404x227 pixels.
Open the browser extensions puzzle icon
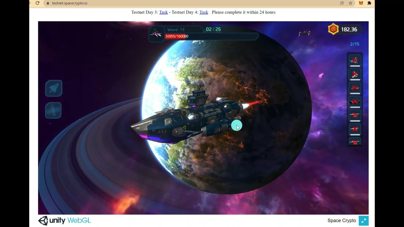tap(369, 3)
